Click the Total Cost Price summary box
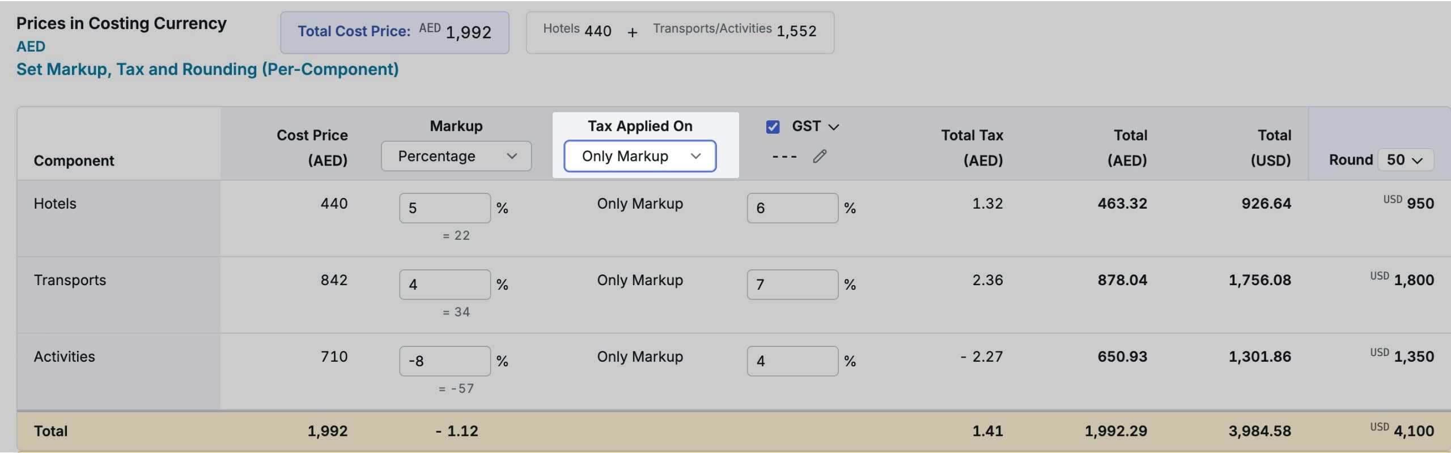1451x453 pixels. tap(394, 32)
